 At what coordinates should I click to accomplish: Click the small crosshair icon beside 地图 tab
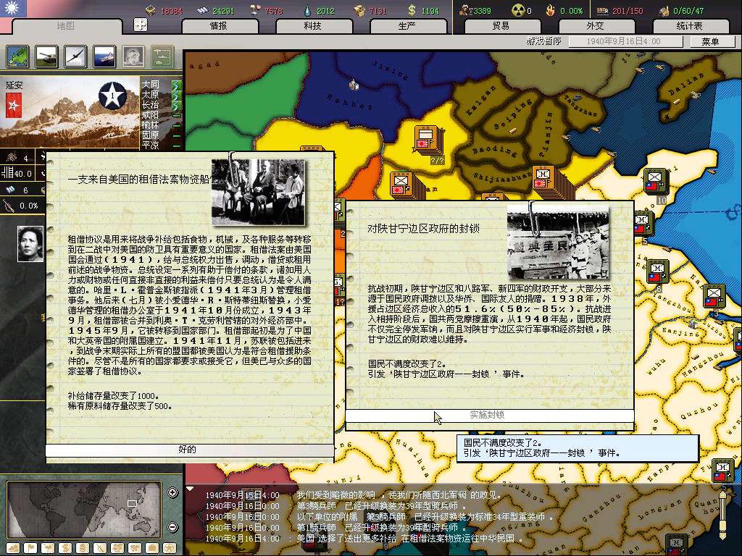click(x=141, y=25)
